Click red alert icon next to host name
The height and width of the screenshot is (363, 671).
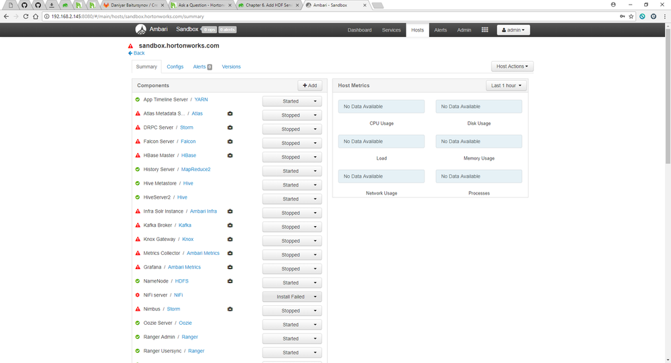(x=130, y=46)
